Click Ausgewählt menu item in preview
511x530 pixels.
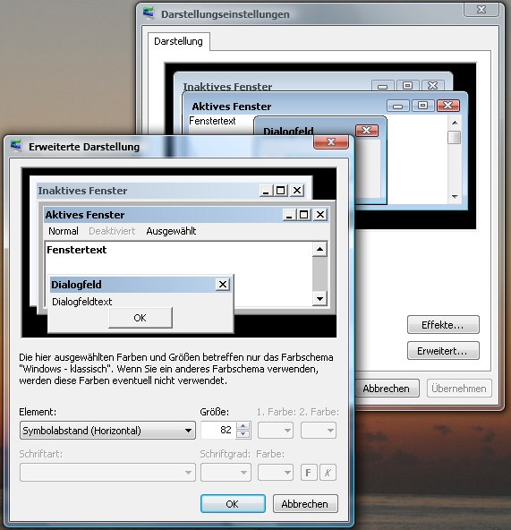[x=171, y=231]
